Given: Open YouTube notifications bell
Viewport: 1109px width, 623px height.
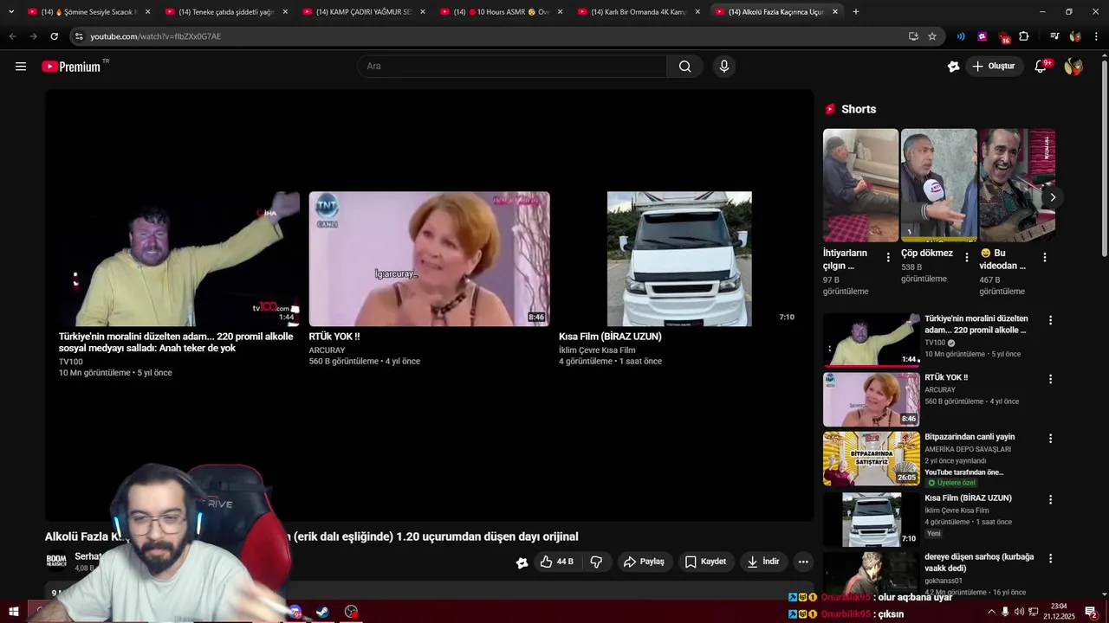Looking at the screenshot, I should [1041, 67].
